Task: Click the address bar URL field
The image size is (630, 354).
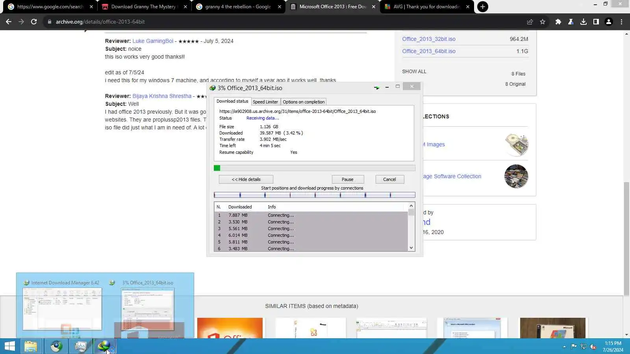Action: (283, 22)
